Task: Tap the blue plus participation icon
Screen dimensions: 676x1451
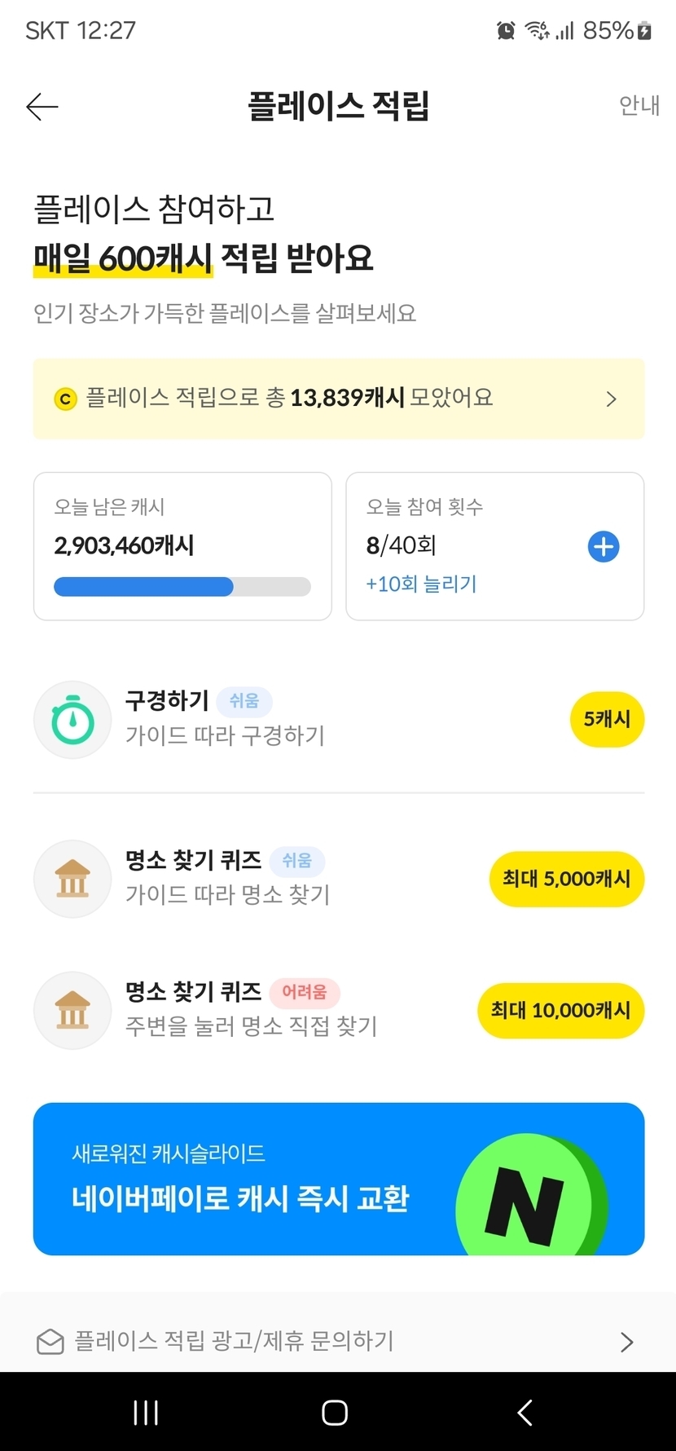Action: (x=604, y=546)
